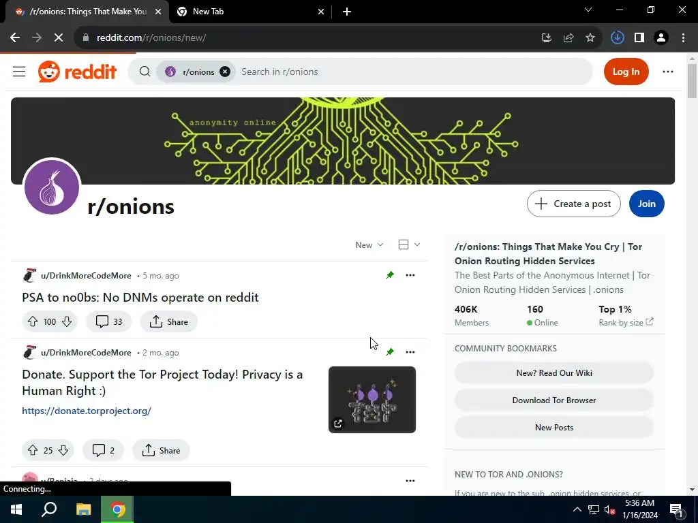Click the share page icon in address bar
The width and height of the screenshot is (698, 523).
[568, 38]
